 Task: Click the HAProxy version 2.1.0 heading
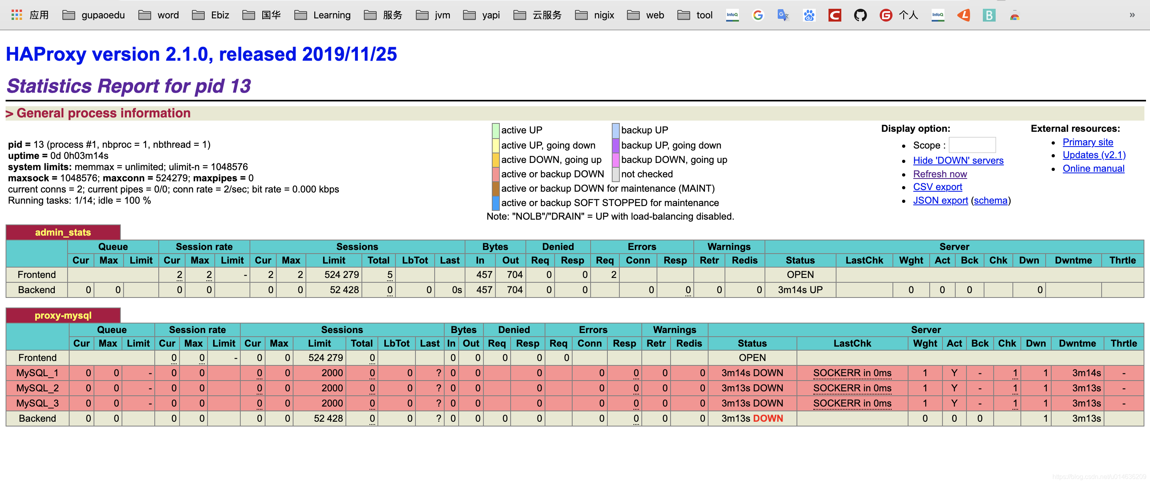202,54
